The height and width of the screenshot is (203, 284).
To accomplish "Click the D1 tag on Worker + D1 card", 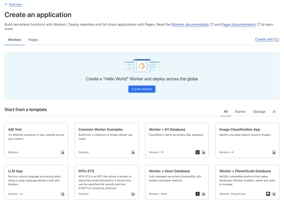I will pos(162,152).
